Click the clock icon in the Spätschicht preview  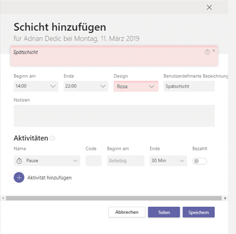(x=207, y=52)
